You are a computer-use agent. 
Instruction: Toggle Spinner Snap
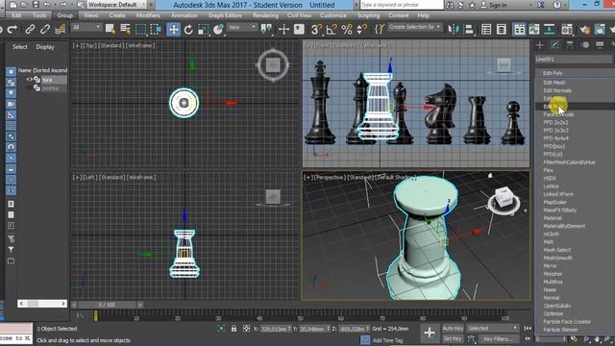(x=362, y=30)
